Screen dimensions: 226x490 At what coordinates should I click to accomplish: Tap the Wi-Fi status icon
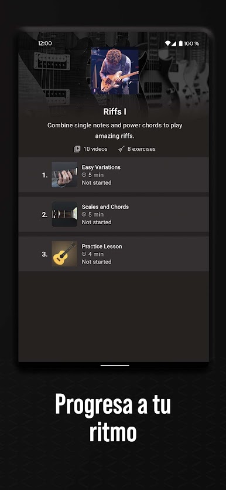coord(167,43)
